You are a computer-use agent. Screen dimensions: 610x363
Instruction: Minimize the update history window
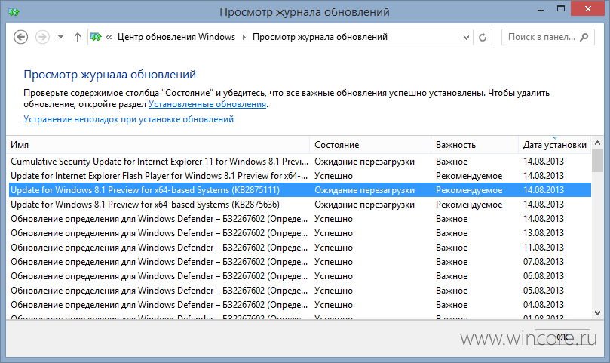click(541, 9)
